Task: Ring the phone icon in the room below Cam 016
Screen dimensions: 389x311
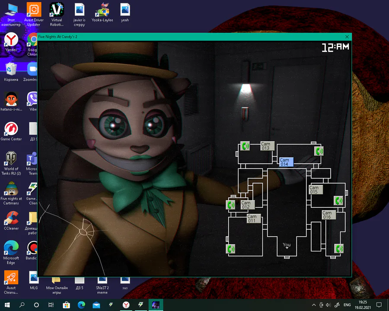Action: [339, 248]
